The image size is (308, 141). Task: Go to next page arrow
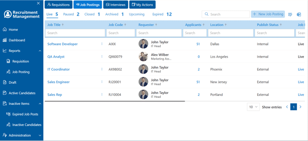(x=300, y=107)
